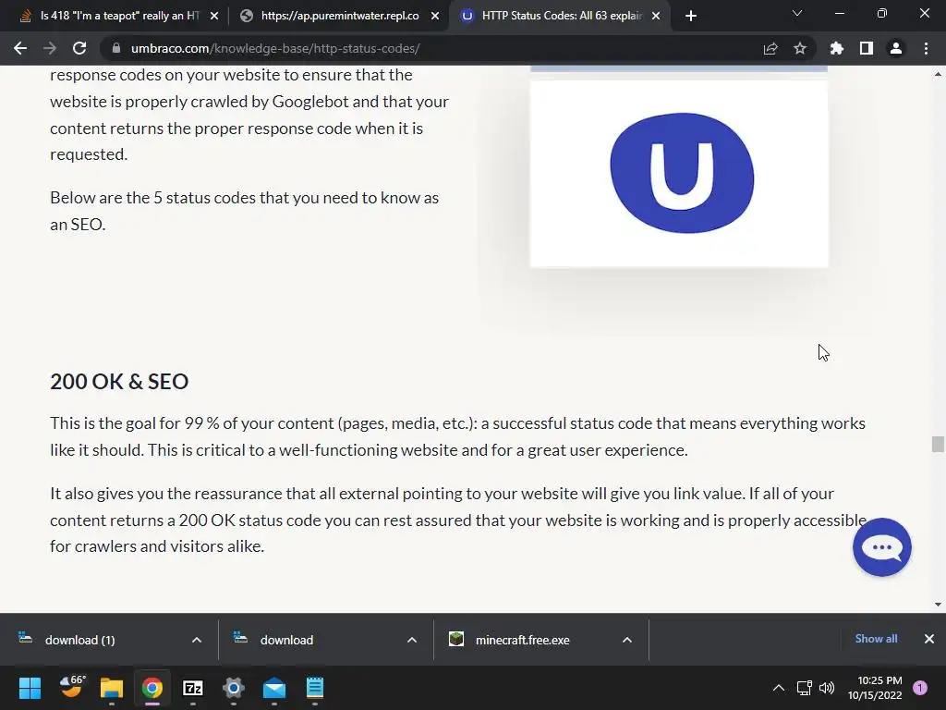Expand options for download (1)
Screen dimensions: 946x710
pyautogui.click(x=197, y=640)
